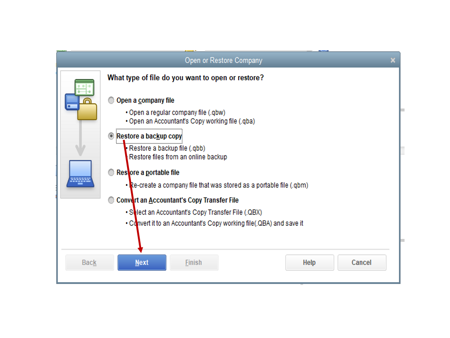Click the gold padlock icon

(x=88, y=109)
